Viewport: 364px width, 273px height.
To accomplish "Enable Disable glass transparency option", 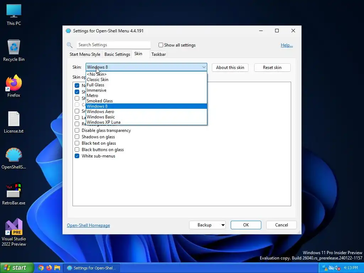I will coord(77,130).
